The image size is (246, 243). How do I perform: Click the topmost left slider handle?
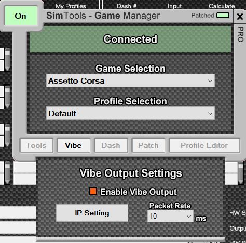[x=7, y=59]
